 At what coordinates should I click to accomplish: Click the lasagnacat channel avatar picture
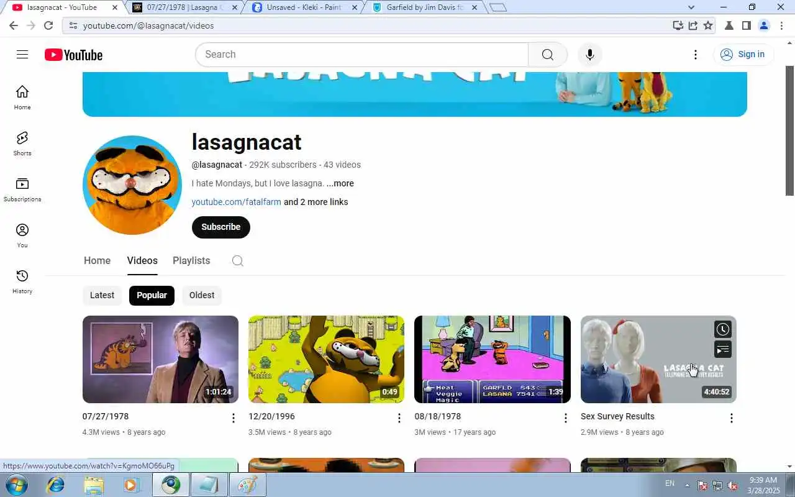click(x=132, y=185)
